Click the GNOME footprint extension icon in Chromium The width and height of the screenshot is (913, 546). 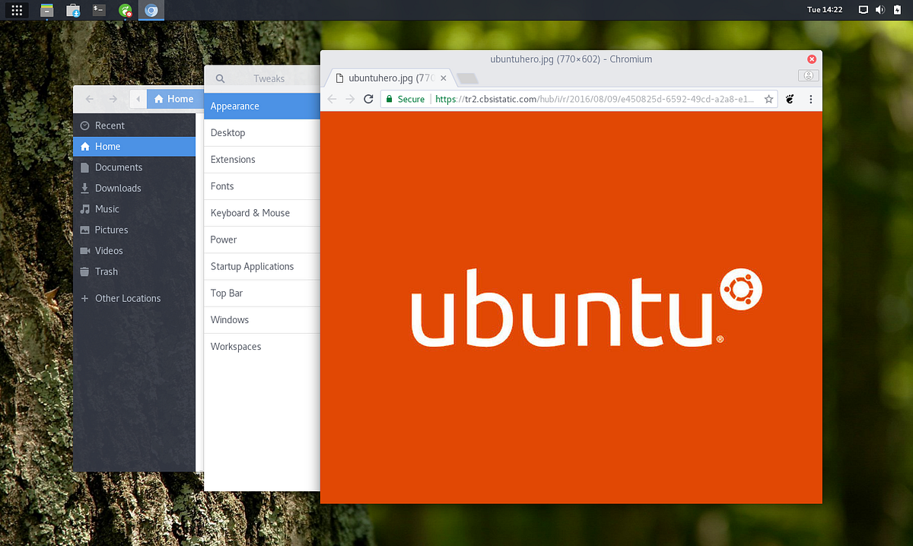coord(789,99)
